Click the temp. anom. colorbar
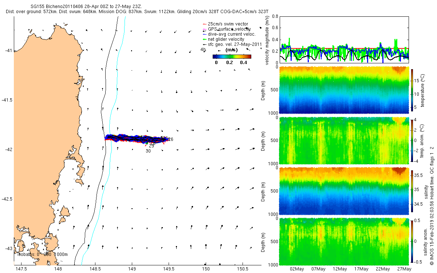This screenshot has height=273, width=437. 412,140
